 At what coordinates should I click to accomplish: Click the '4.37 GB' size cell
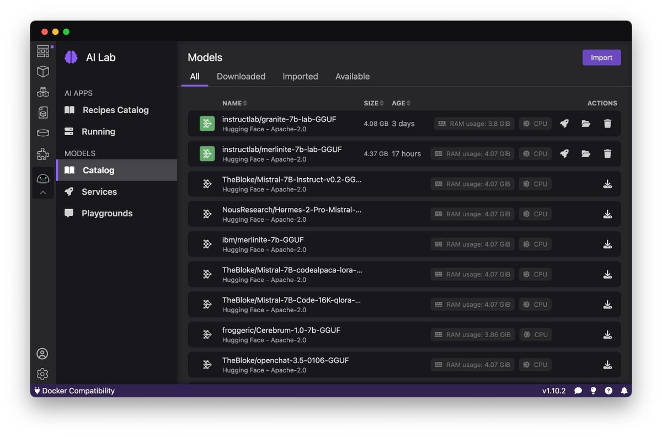click(x=376, y=154)
